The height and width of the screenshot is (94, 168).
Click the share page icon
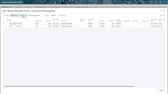click(x=161, y=15)
